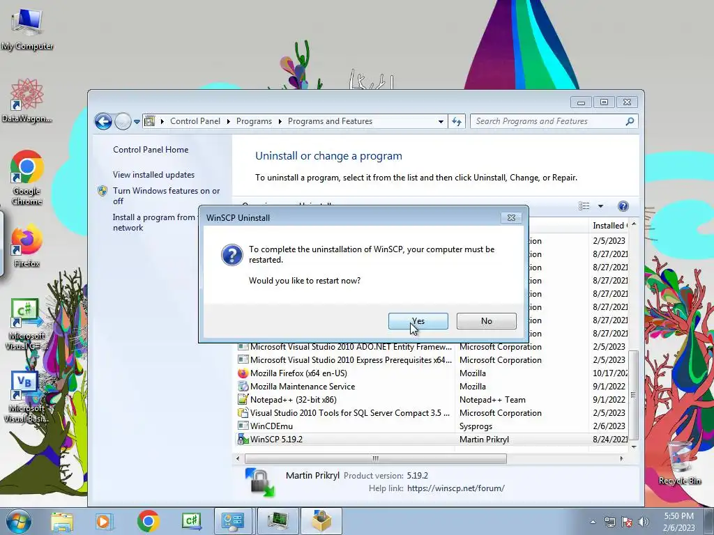Viewport: 714px width, 535px height.
Task: Open the taskbar clock showing 5:50 PM
Action: pos(678,521)
